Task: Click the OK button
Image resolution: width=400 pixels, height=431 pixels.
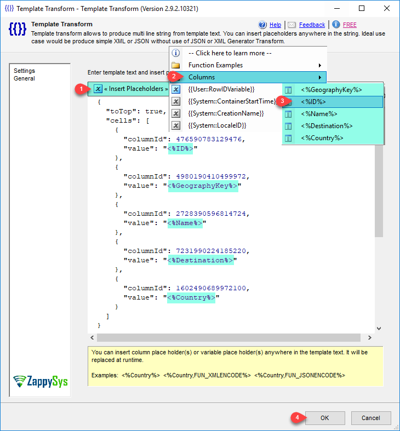Action: [325, 418]
